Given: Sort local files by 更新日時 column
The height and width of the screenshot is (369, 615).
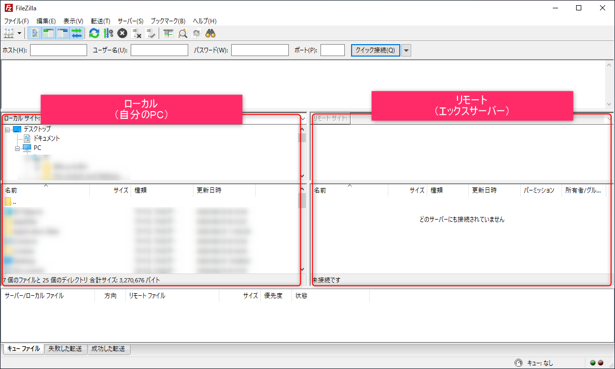Looking at the screenshot, I should click(x=225, y=190).
